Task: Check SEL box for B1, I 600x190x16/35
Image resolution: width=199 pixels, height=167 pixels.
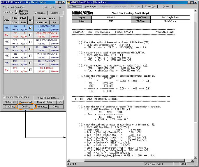Action: coord(31,42)
